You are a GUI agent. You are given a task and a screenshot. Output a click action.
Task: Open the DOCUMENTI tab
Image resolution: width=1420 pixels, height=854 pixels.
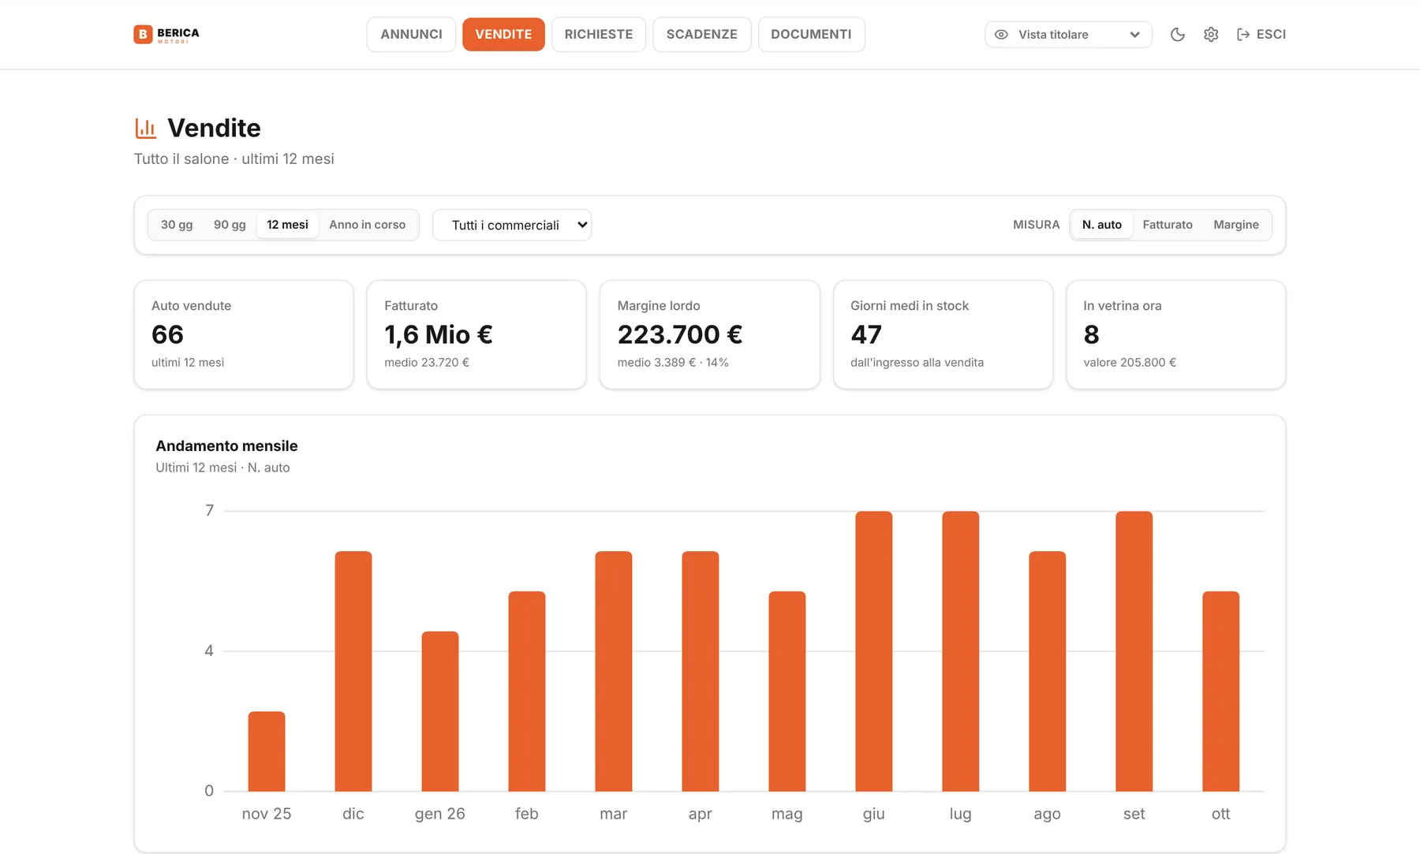click(811, 35)
